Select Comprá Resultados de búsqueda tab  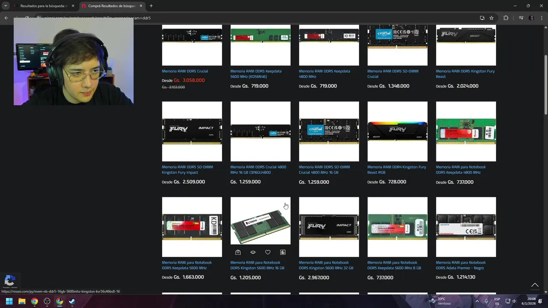(112, 6)
